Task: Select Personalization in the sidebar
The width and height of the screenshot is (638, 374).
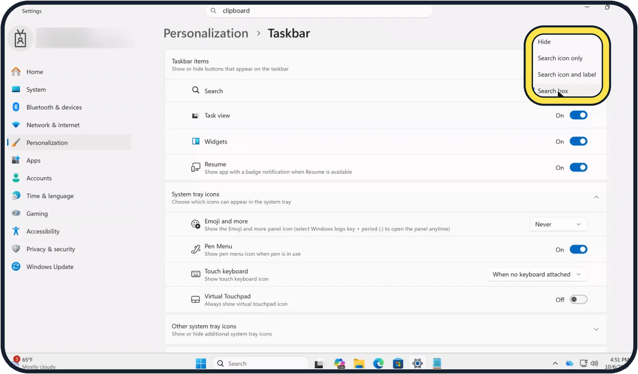Action: coord(69,143)
